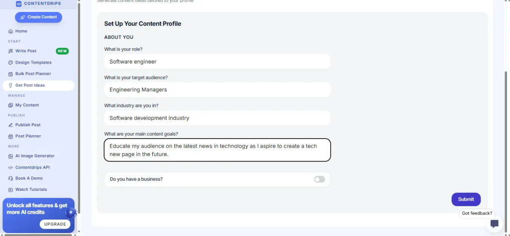Viewport: 510px width, 236px height.
Task: Open Publish Post from the sidebar
Action: (x=28, y=125)
